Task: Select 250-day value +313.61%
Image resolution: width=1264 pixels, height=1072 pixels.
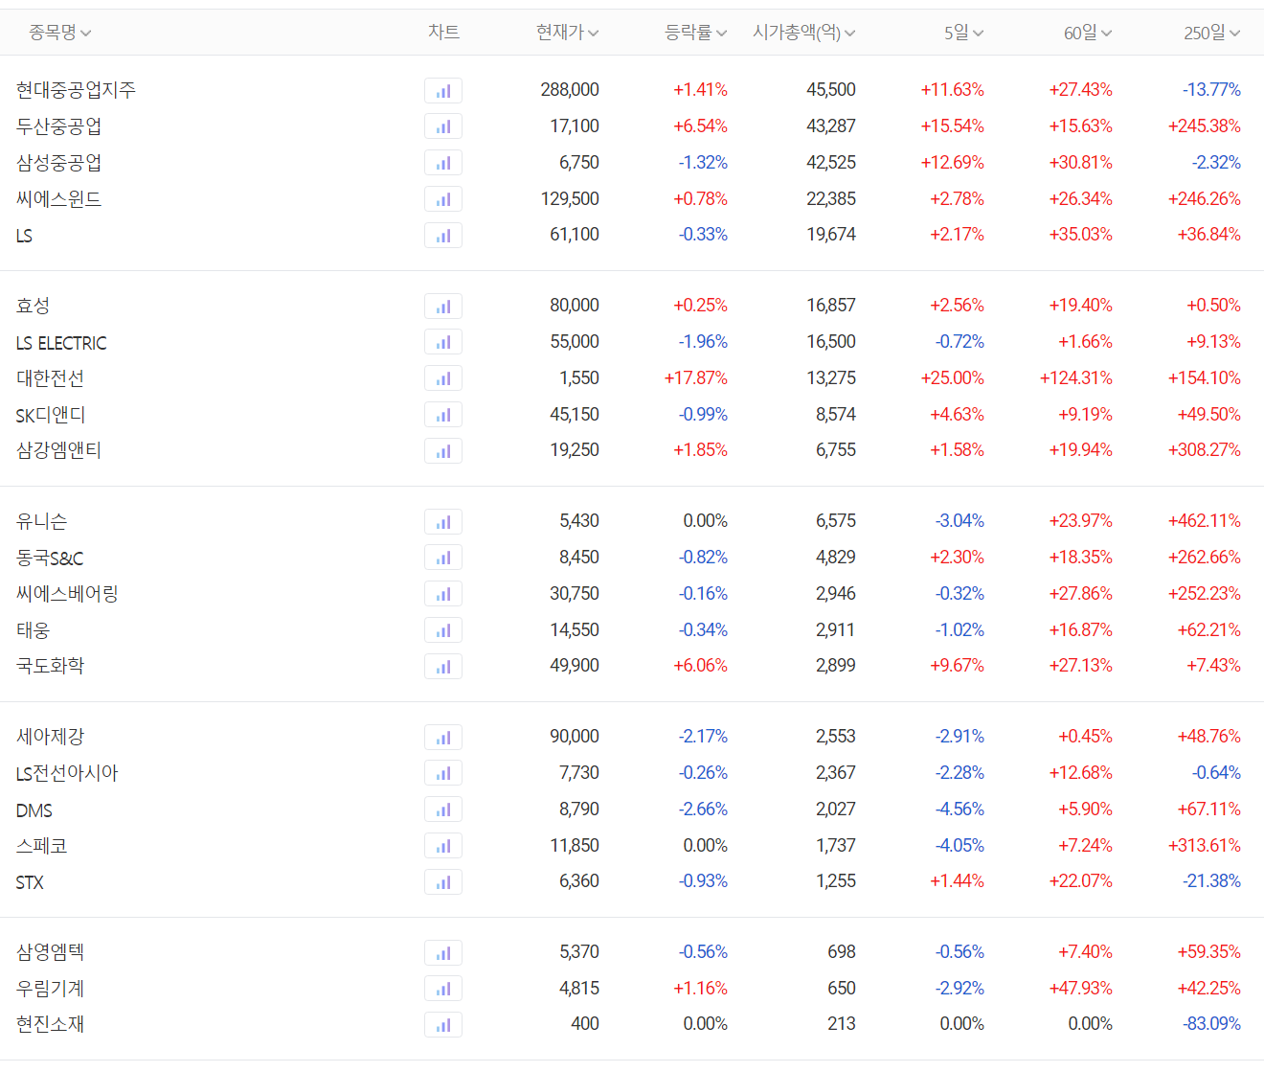Action: (1205, 846)
